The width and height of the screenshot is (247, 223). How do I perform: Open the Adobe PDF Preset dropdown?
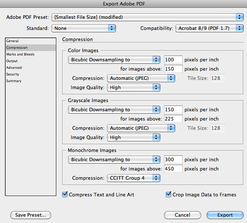click(147, 17)
